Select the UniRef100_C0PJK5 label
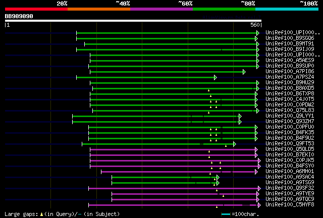The width and height of the screenshot is (323, 218). [x=290, y=160]
